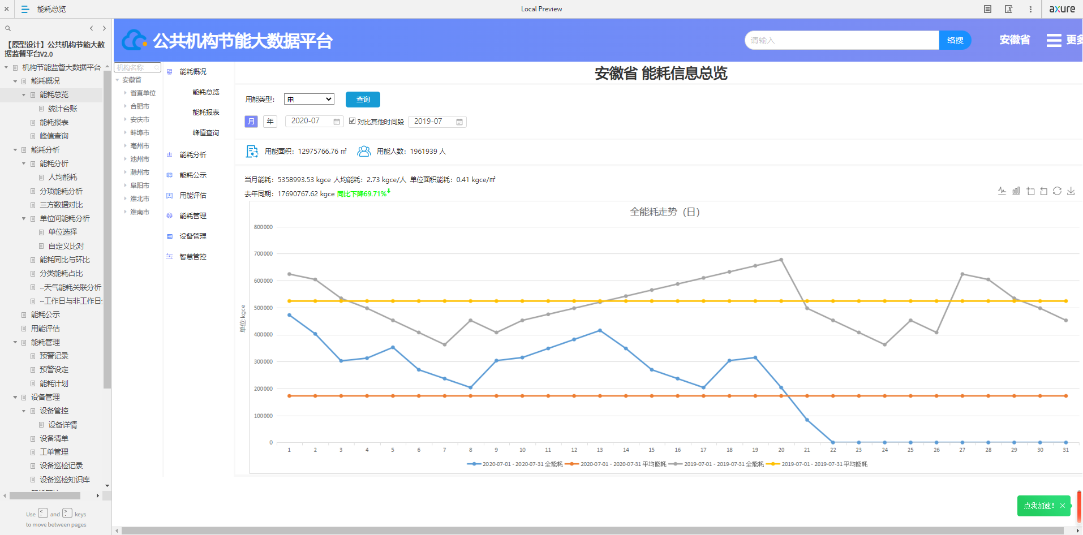Click the 机构名称 filter input
1083x535 pixels.
point(137,68)
